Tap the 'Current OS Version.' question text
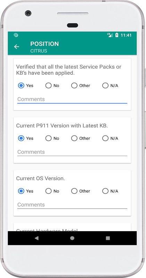Image resolution: width=146 pixels, height=278 pixels. click(40, 178)
